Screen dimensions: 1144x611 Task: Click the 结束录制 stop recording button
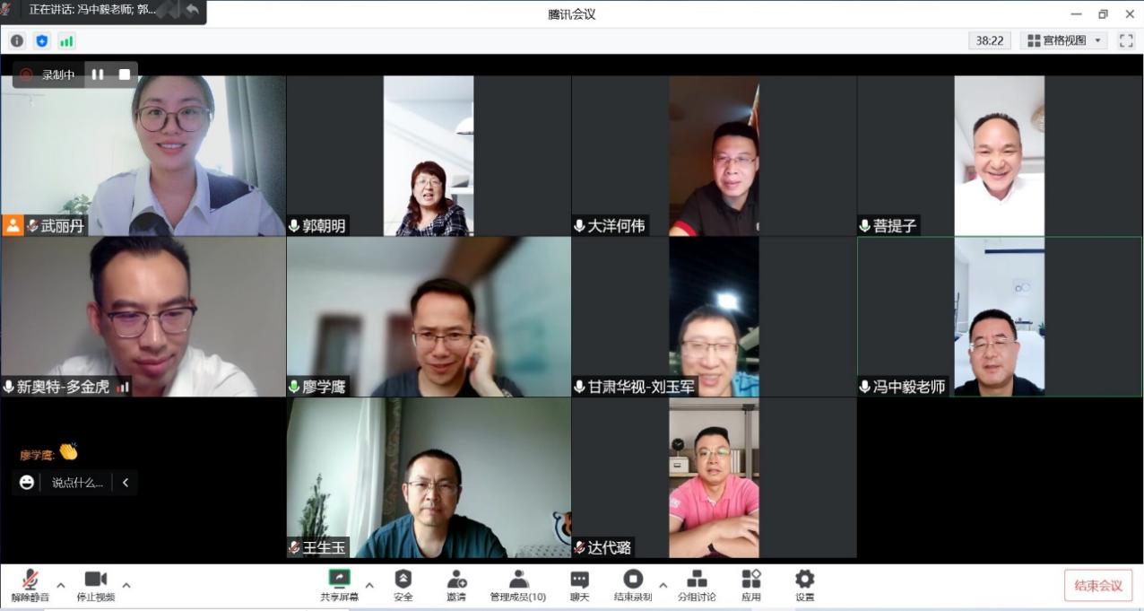[x=633, y=585]
